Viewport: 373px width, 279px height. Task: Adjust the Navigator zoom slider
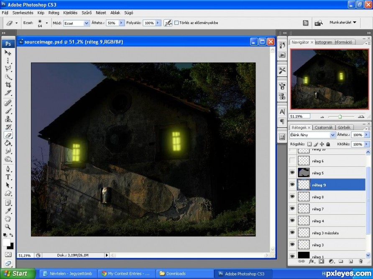click(340, 116)
